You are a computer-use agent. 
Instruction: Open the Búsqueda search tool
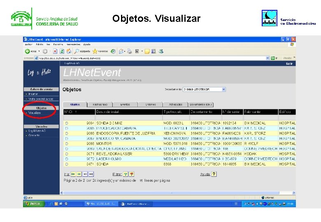82,51
